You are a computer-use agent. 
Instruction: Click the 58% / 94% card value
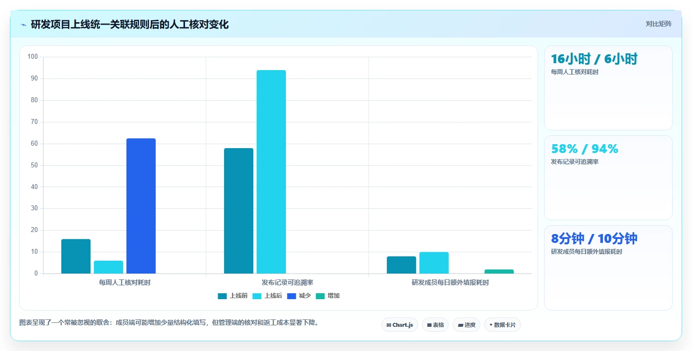[x=585, y=149]
